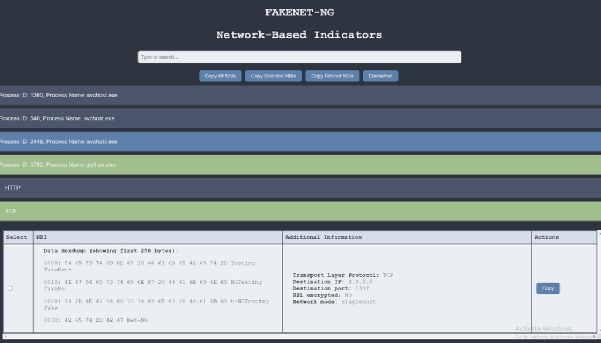Click the Actions column header
This screenshot has width=601, height=343.
pos(546,237)
